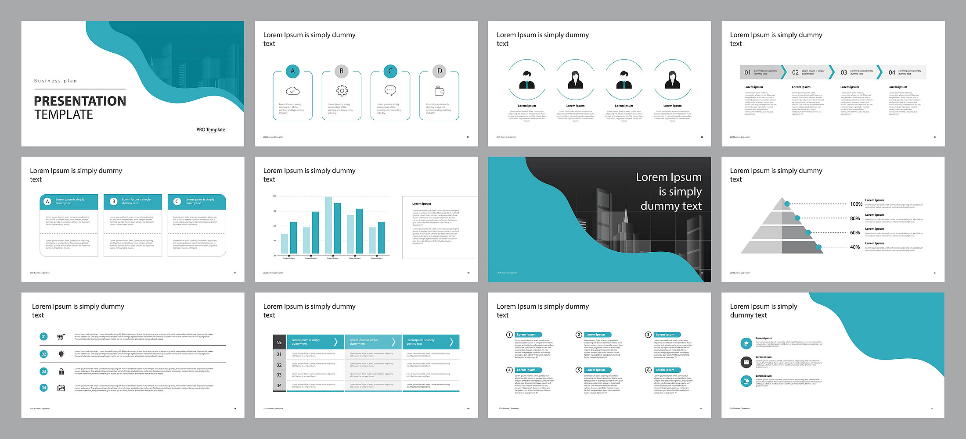The height and width of the screenshot is (439, 966).
Task: Click the padlock icon in row 03
Action: [x=61, y=371]
